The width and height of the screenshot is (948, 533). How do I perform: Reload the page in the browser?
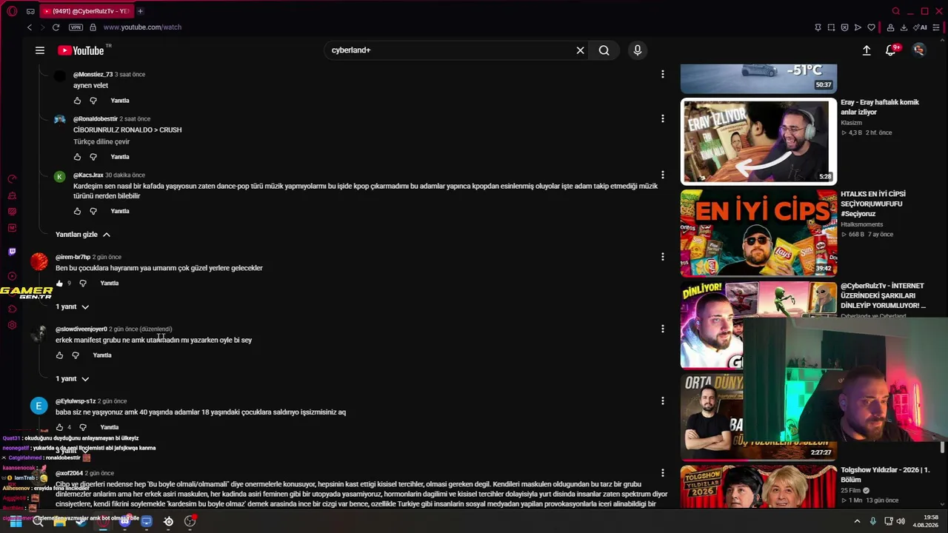(56, 27)
